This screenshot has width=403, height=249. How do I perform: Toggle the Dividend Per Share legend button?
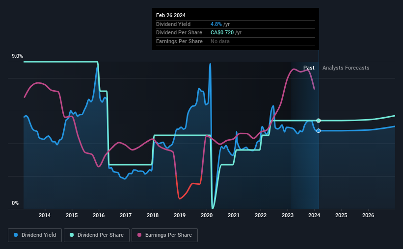[97, 235]
